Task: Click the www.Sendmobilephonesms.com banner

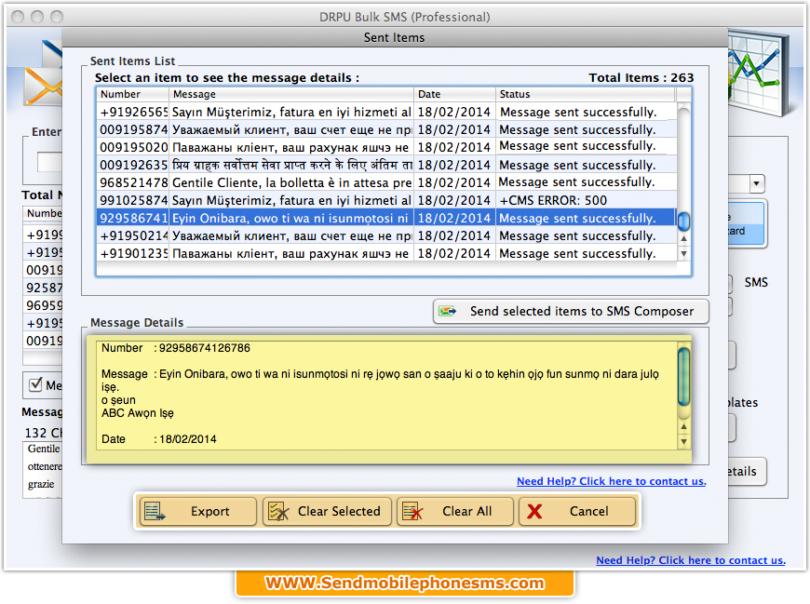Action: (x=404, y=584)
